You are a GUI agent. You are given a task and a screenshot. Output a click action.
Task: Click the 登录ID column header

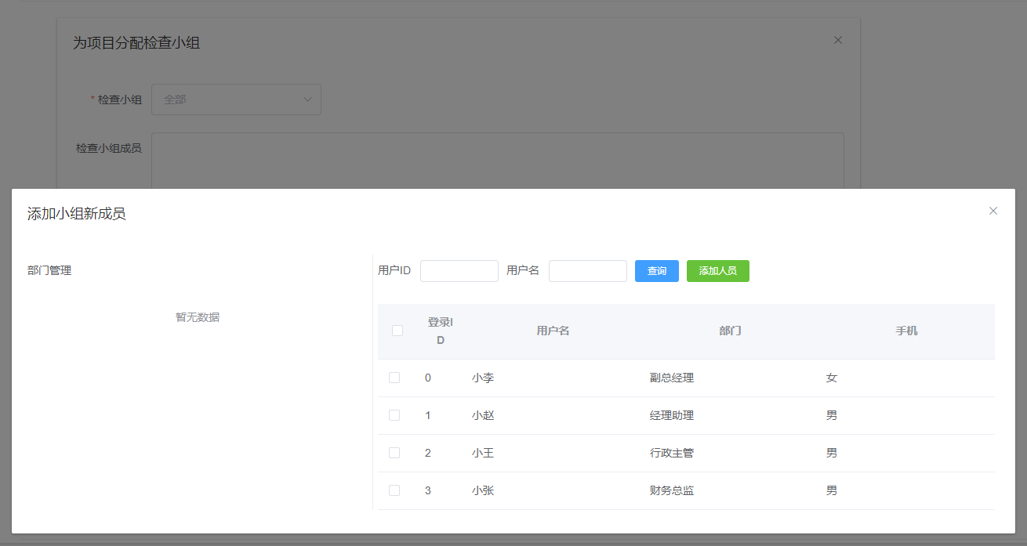pyautogui.click(x=441, y=330)
